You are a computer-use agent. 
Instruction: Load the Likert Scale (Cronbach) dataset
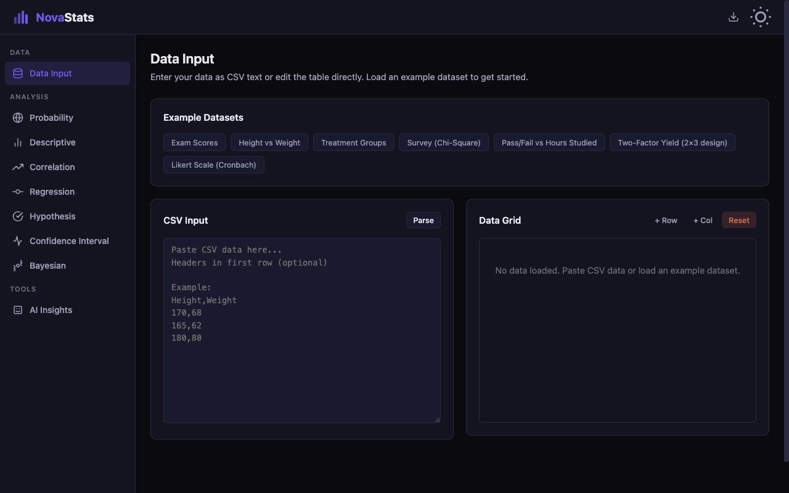coord(214,165)
